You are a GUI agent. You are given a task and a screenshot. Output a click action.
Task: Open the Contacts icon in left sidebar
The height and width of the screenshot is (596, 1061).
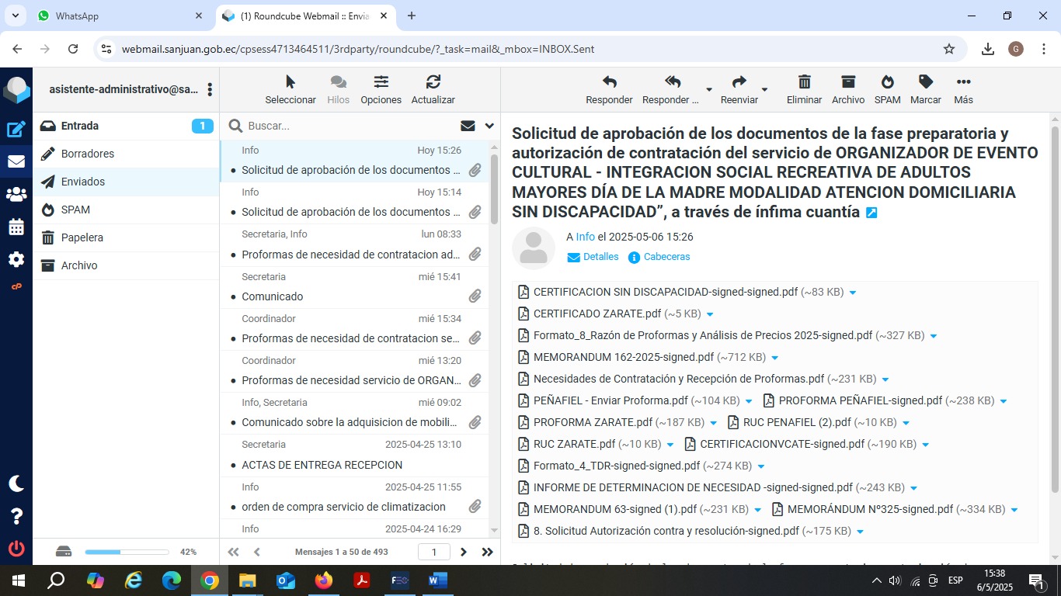(x=16, y=195)
